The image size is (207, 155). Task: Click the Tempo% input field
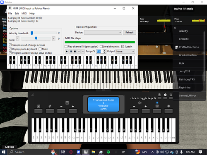(x=100, y=51)
